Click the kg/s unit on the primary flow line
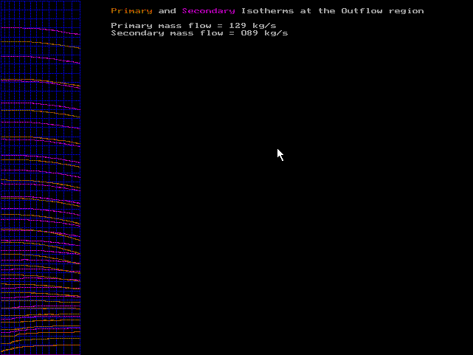 [x=264, y=26]
